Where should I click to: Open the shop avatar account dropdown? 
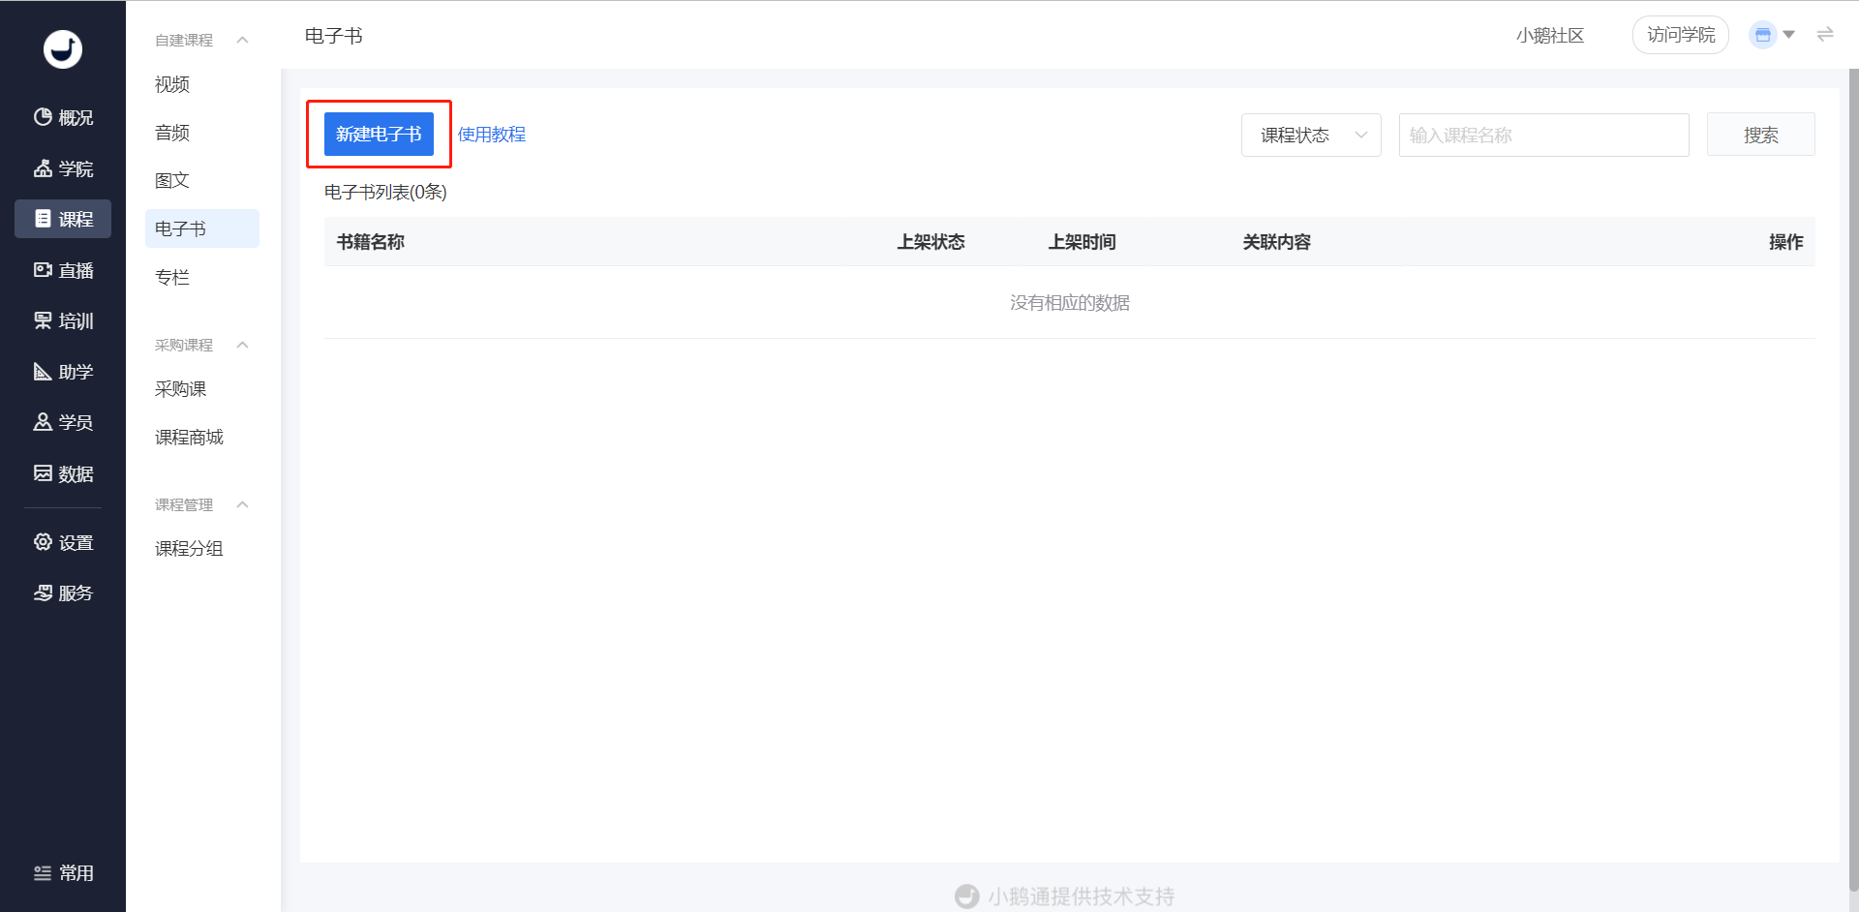[x=1772, y=35]
